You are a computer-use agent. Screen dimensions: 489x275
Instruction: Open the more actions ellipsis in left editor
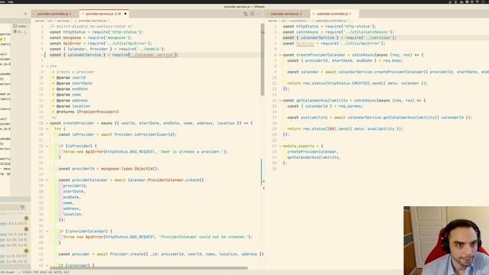pos(259,14)
